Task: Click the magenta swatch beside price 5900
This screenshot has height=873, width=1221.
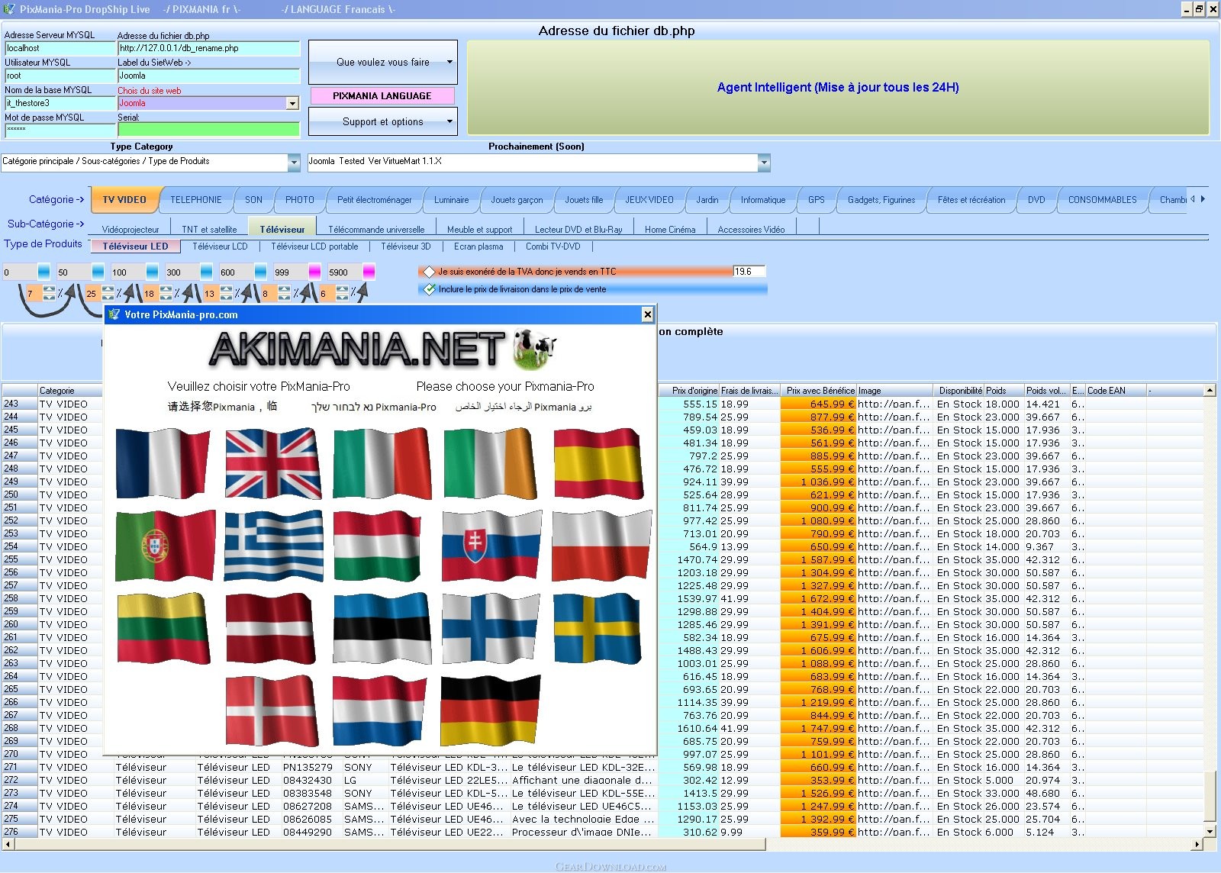Action: click(x=369, y=272)
